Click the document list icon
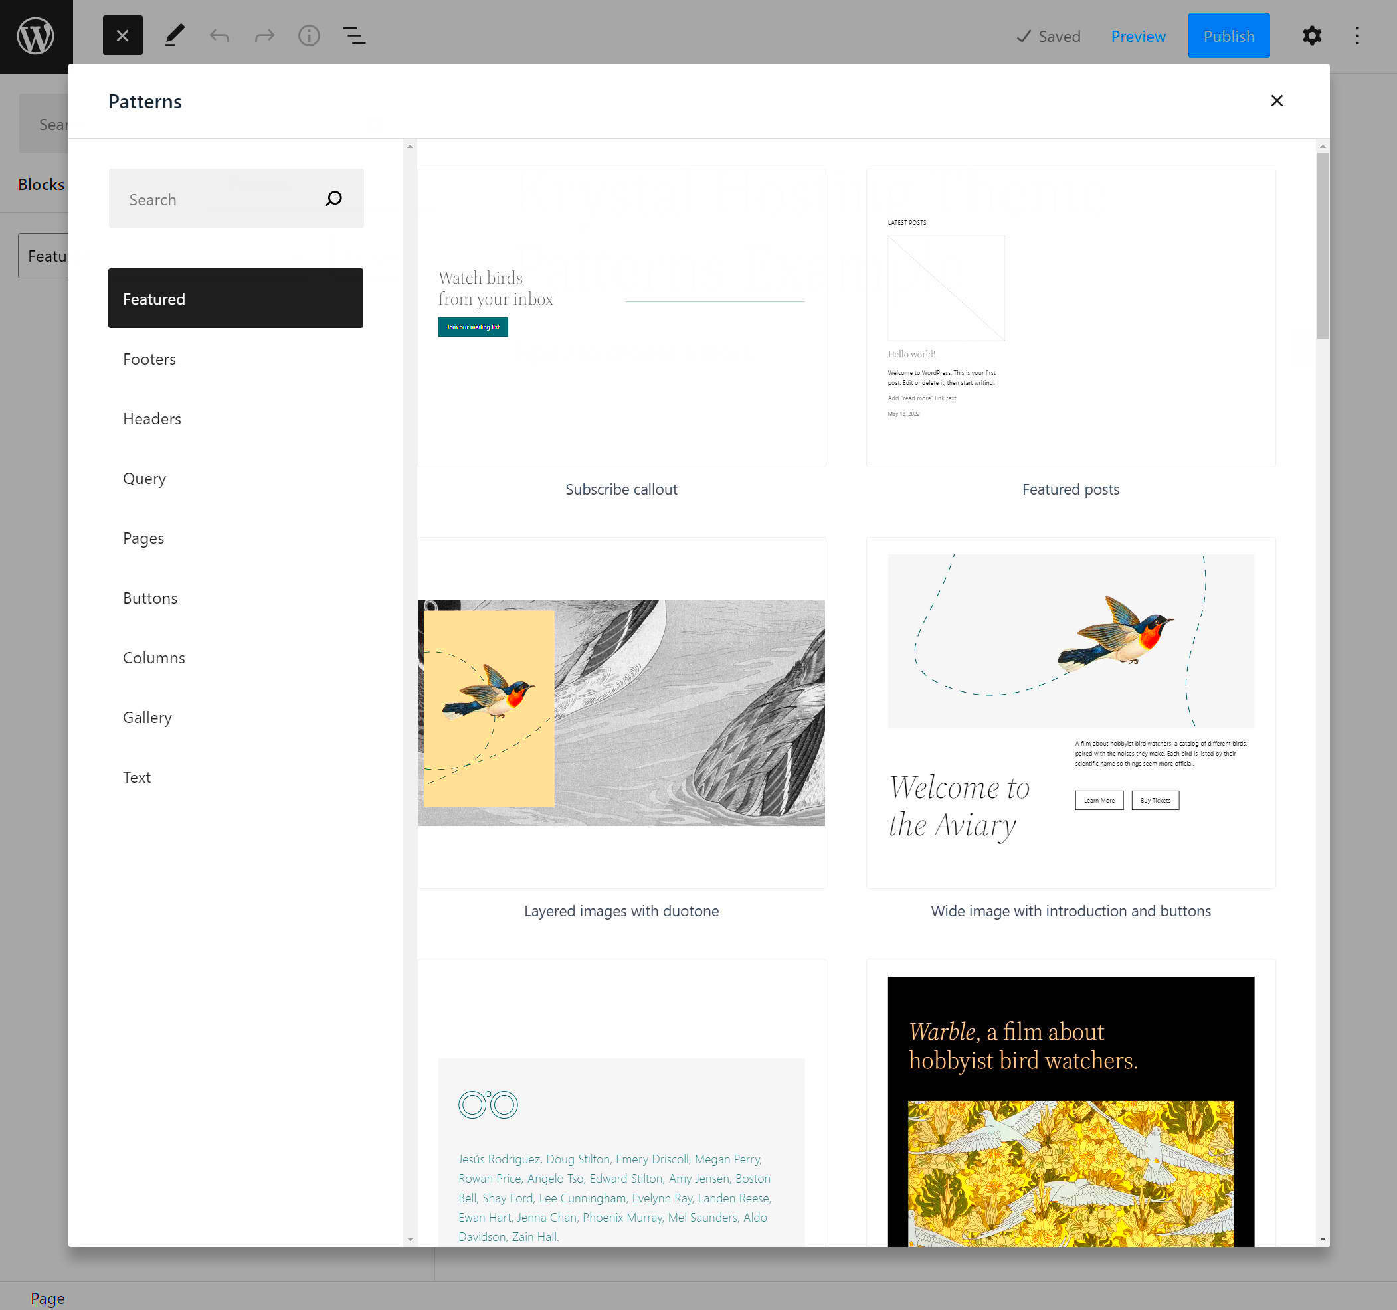This screenshot has height=1310, width=1397. click(356, 36)
